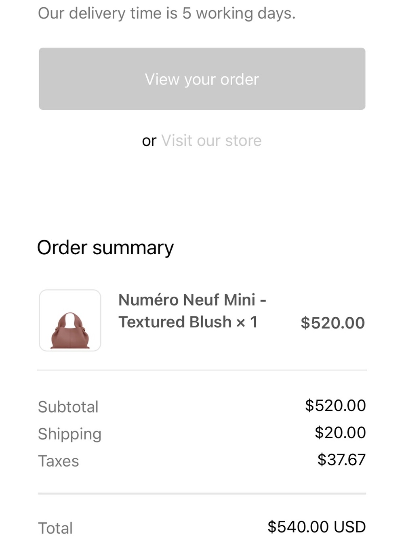Viewport: 404px width, 538px height.
Task: Select the Subtotal label
Action: pos(68,407)
